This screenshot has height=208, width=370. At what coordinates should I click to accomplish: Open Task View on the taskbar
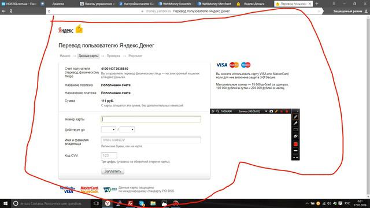96,203
